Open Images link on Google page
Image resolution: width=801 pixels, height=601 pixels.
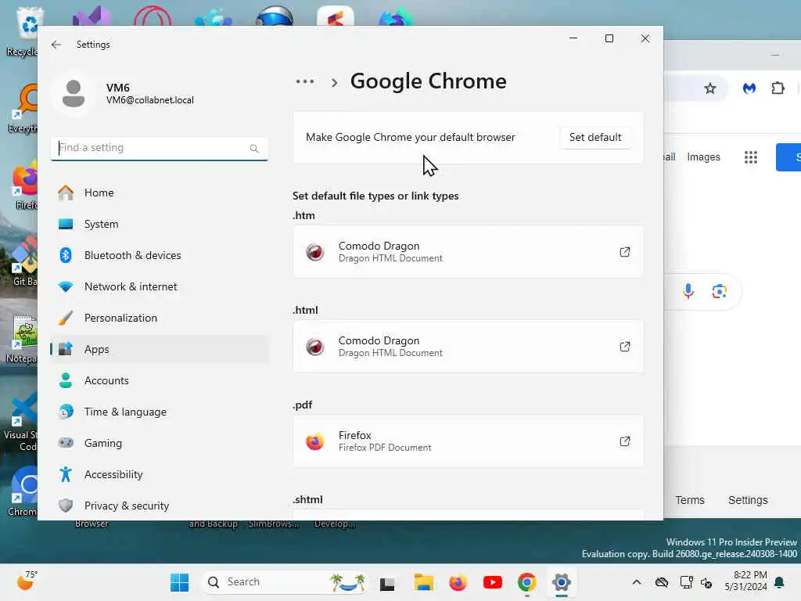703,157
